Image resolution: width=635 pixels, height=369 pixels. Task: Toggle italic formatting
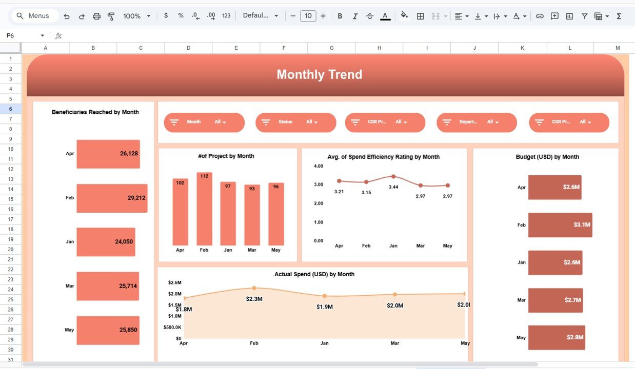[x=354, y=16]
